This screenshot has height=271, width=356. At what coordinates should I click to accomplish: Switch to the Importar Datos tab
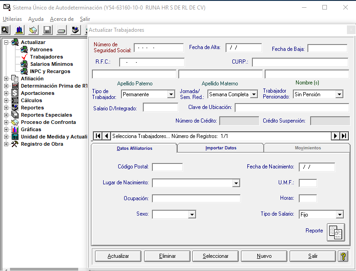point(221,148)
